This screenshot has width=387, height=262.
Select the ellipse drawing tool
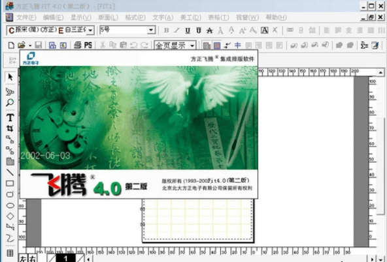click(10, 206)
